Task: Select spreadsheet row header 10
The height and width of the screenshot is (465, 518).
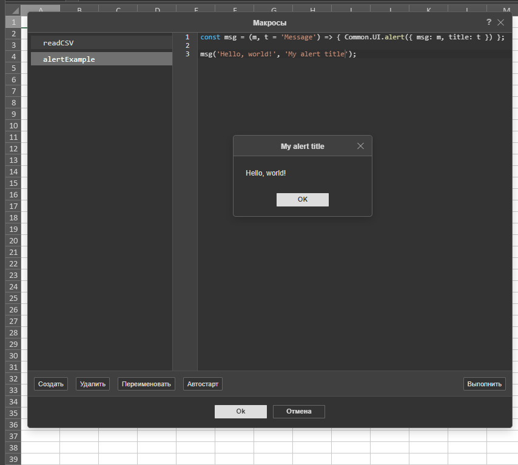Action: [13, 126]
